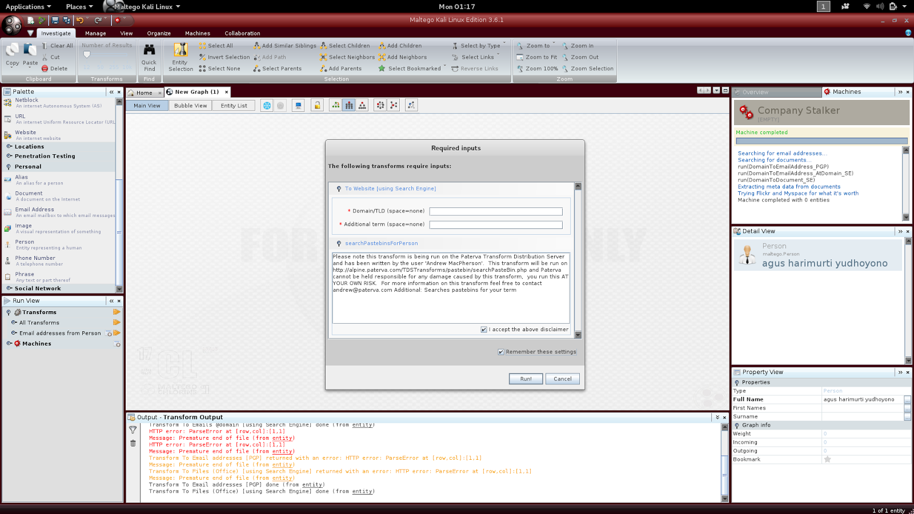Click Invert Selection

[225, 57]
